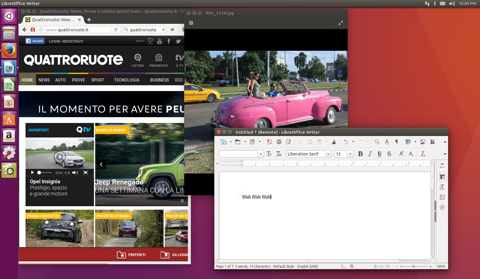Click the Print icon in Writer

coord(279,142)
